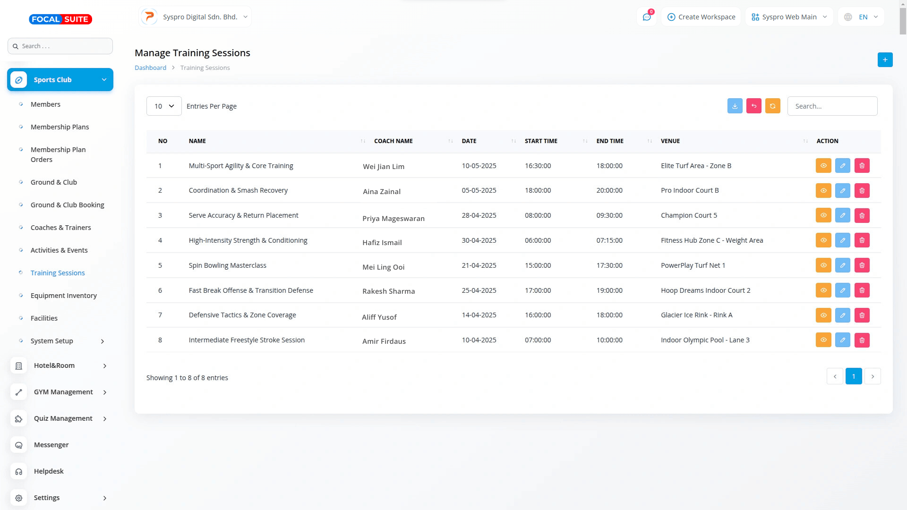
Task: View the Serve Accuracy & Return Placement session
Action: pyautogui.click(x=823, y=215)
